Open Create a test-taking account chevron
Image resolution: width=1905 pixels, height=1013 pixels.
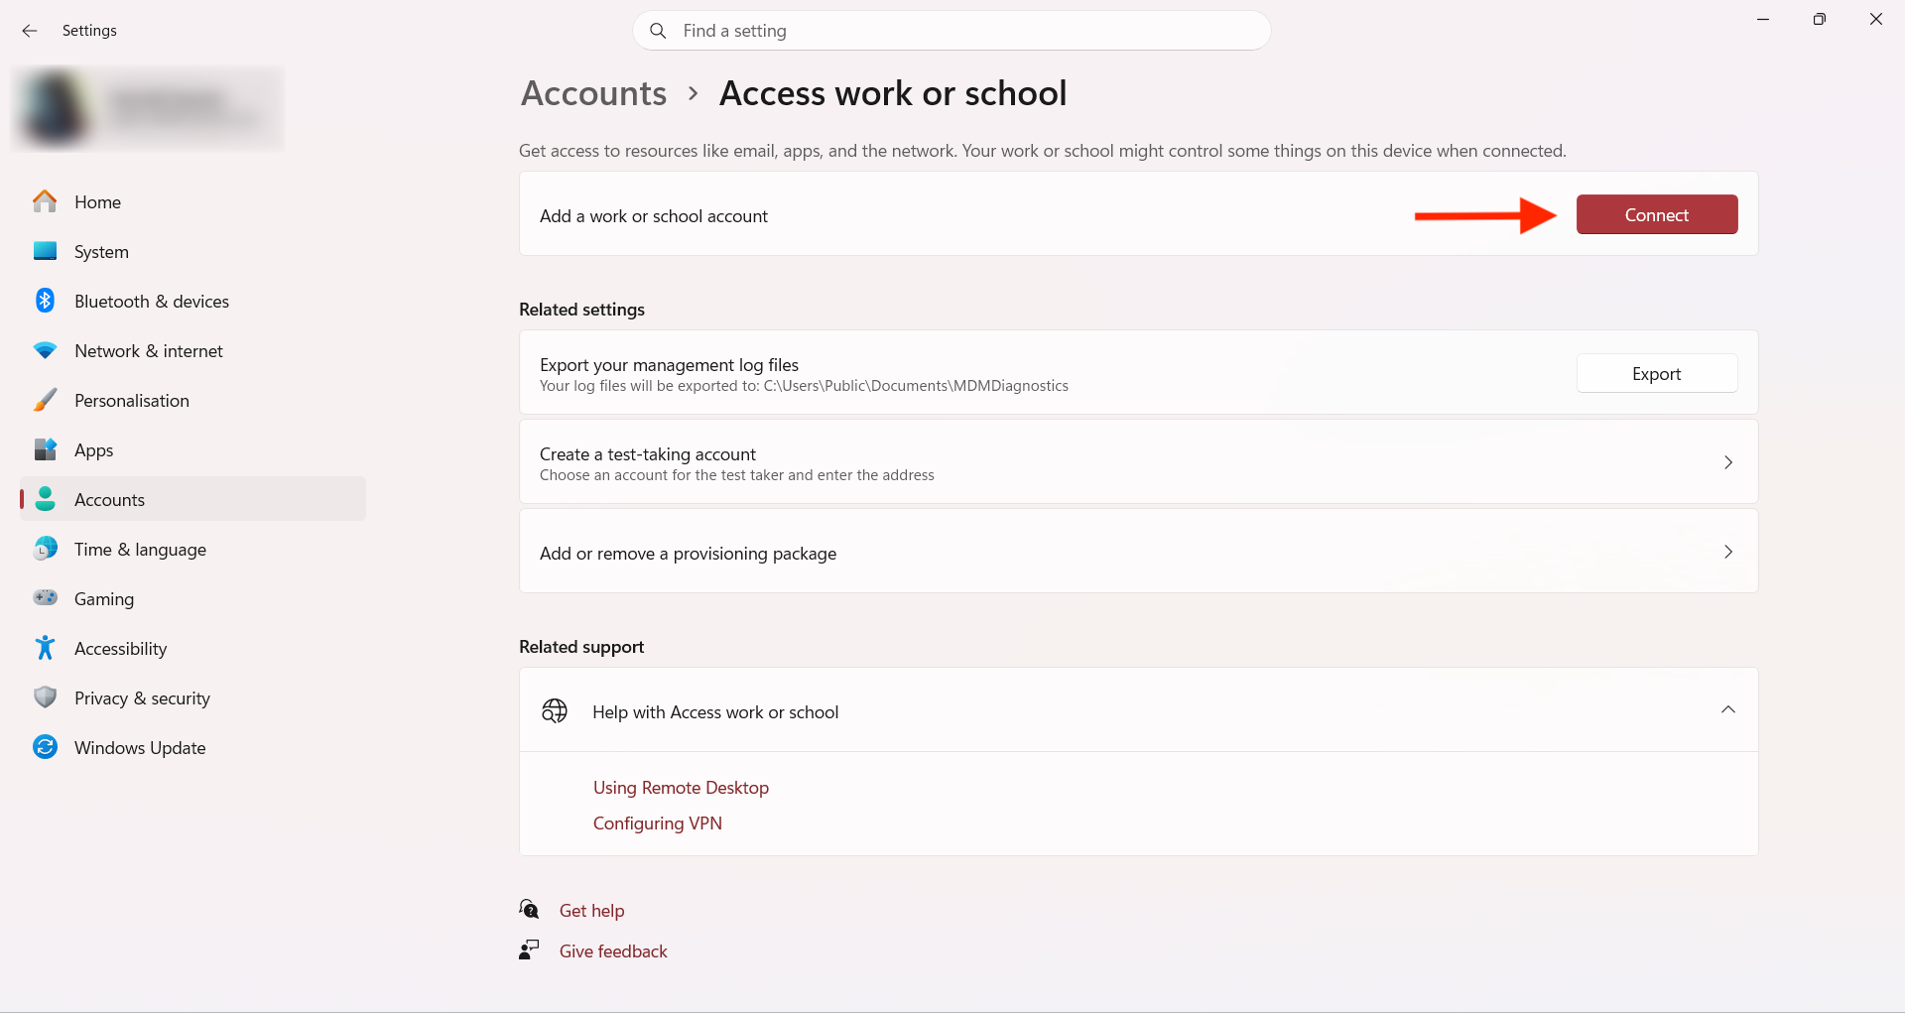[x=1728, y=462]
